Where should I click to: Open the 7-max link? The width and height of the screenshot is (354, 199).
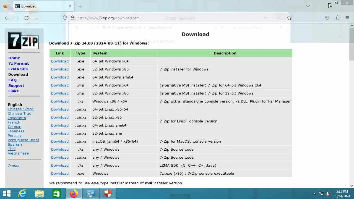point(13,165)
